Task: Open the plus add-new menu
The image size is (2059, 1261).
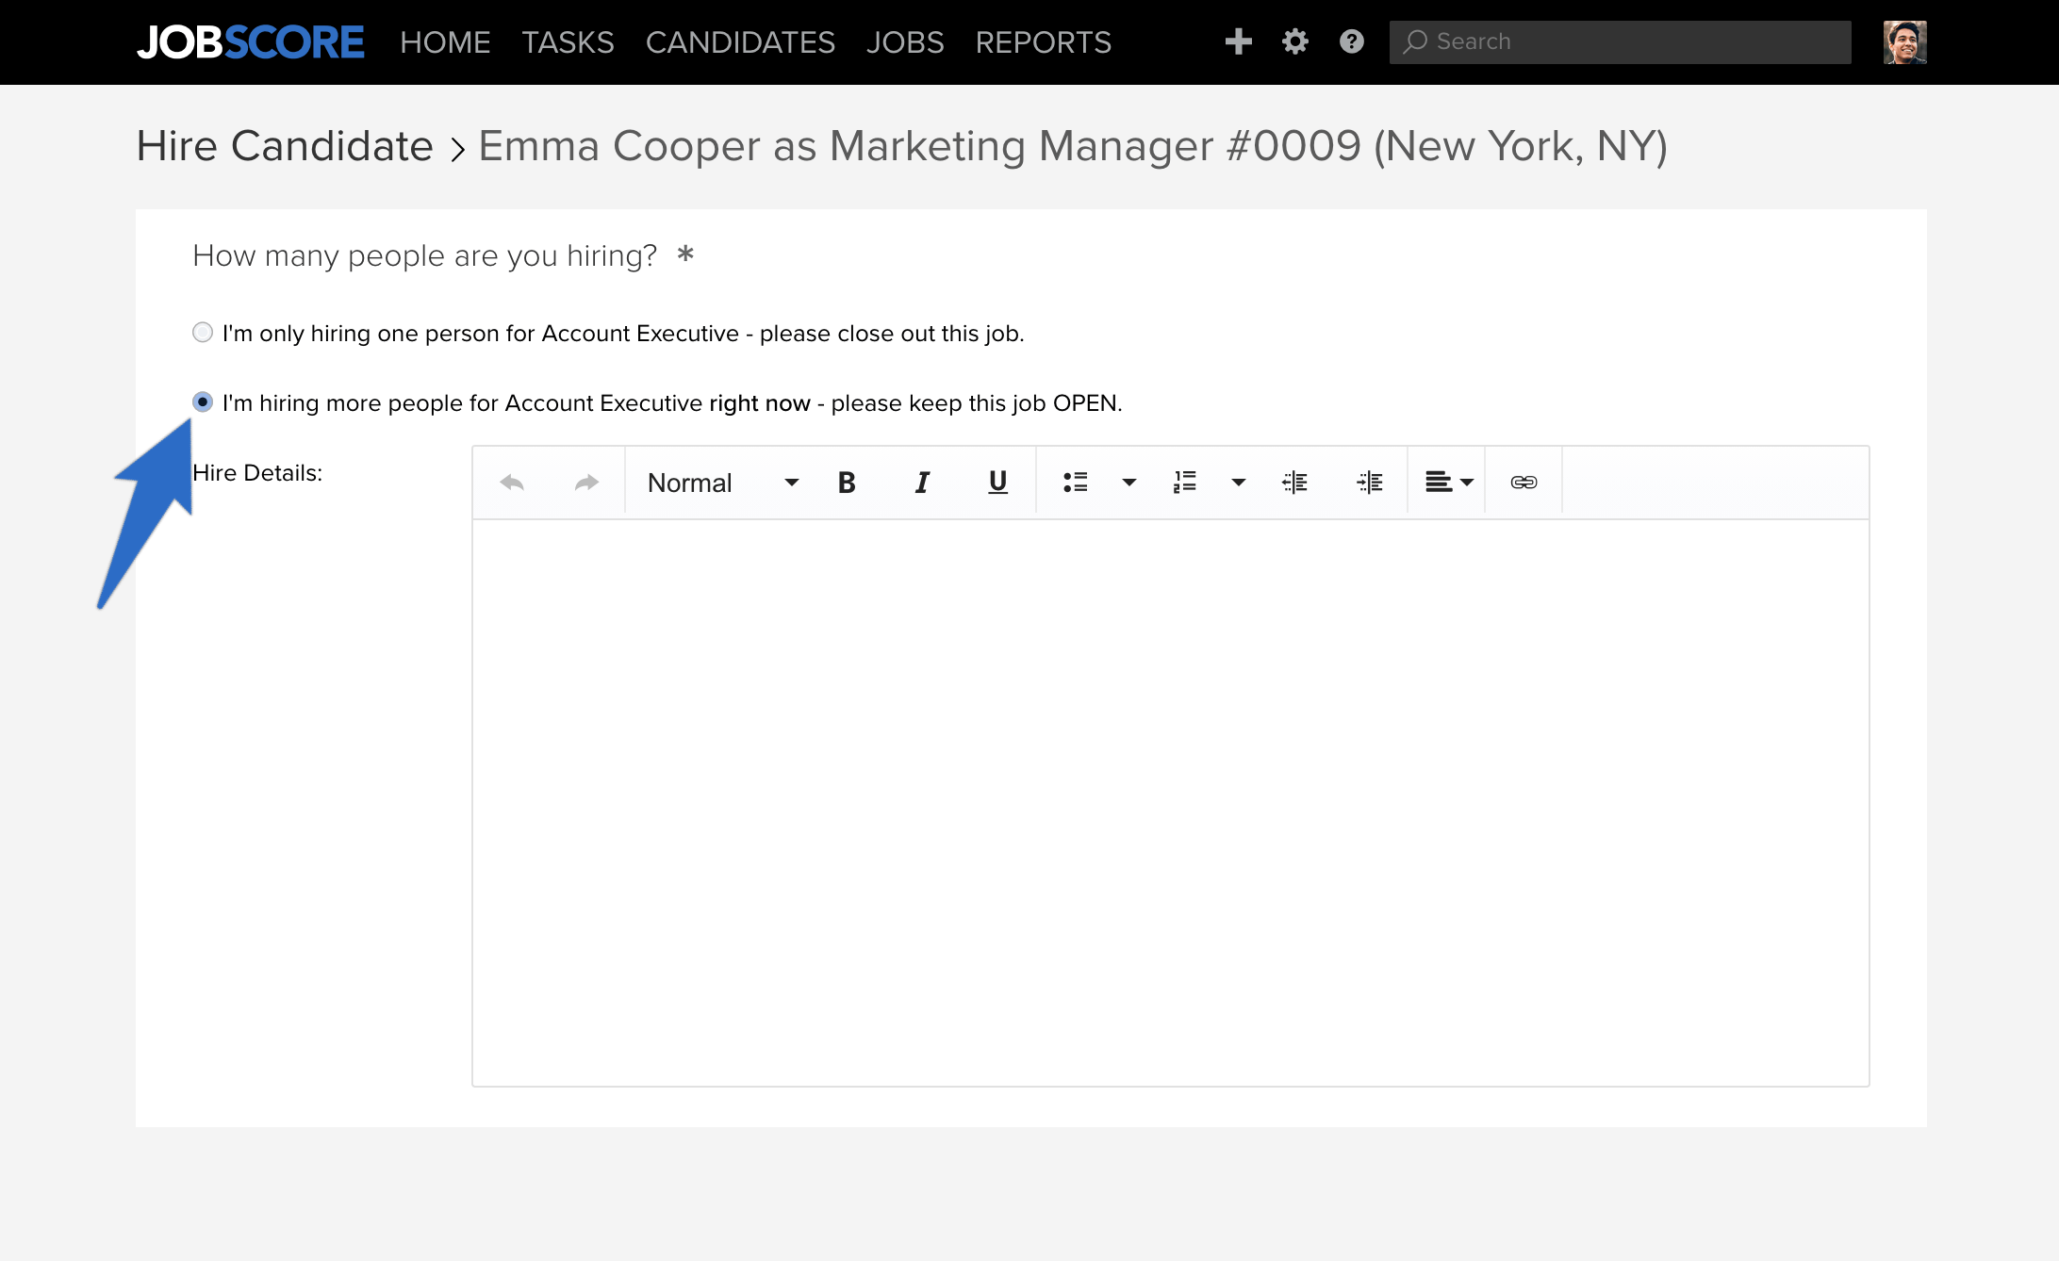Action: (1239, 41)
